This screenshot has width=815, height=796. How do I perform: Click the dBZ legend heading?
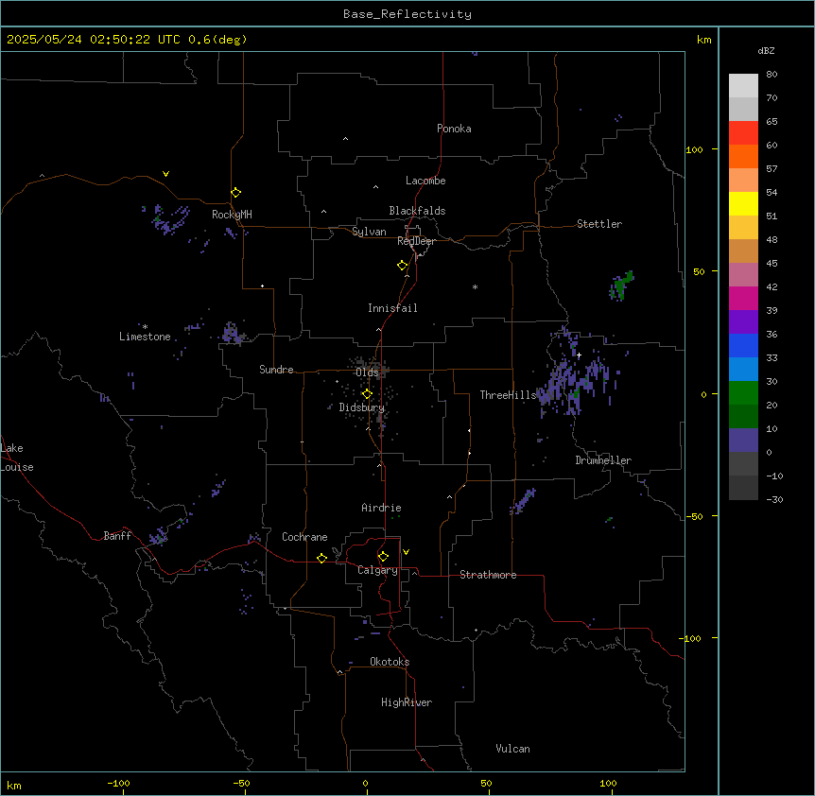coord(766,50)
